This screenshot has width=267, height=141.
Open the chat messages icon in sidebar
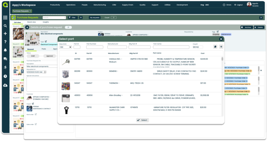coord(5,59)
